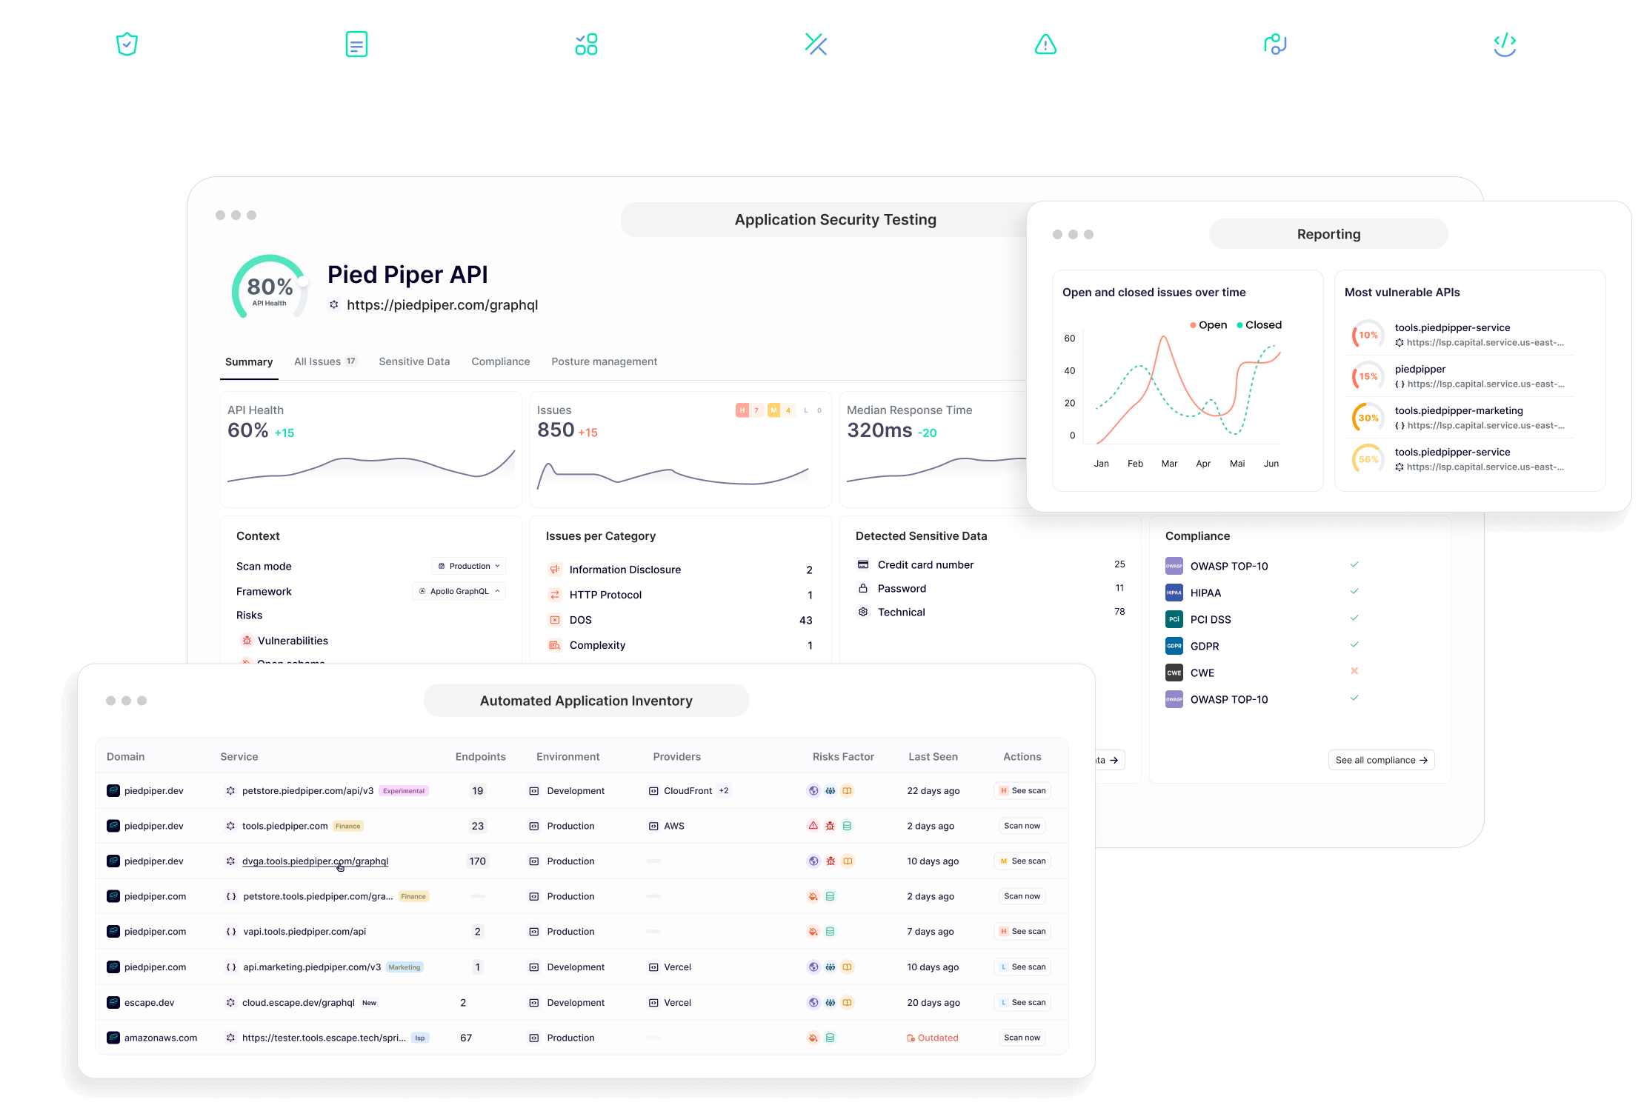1644x1111 pixels.
Task: Click the apps grid icon at top
Action: coord(586,44)
